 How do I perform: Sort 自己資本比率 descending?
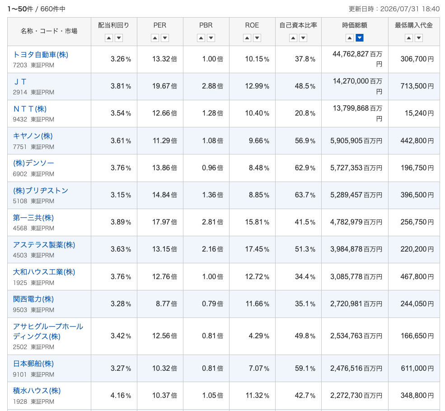(x=303, y=38)
